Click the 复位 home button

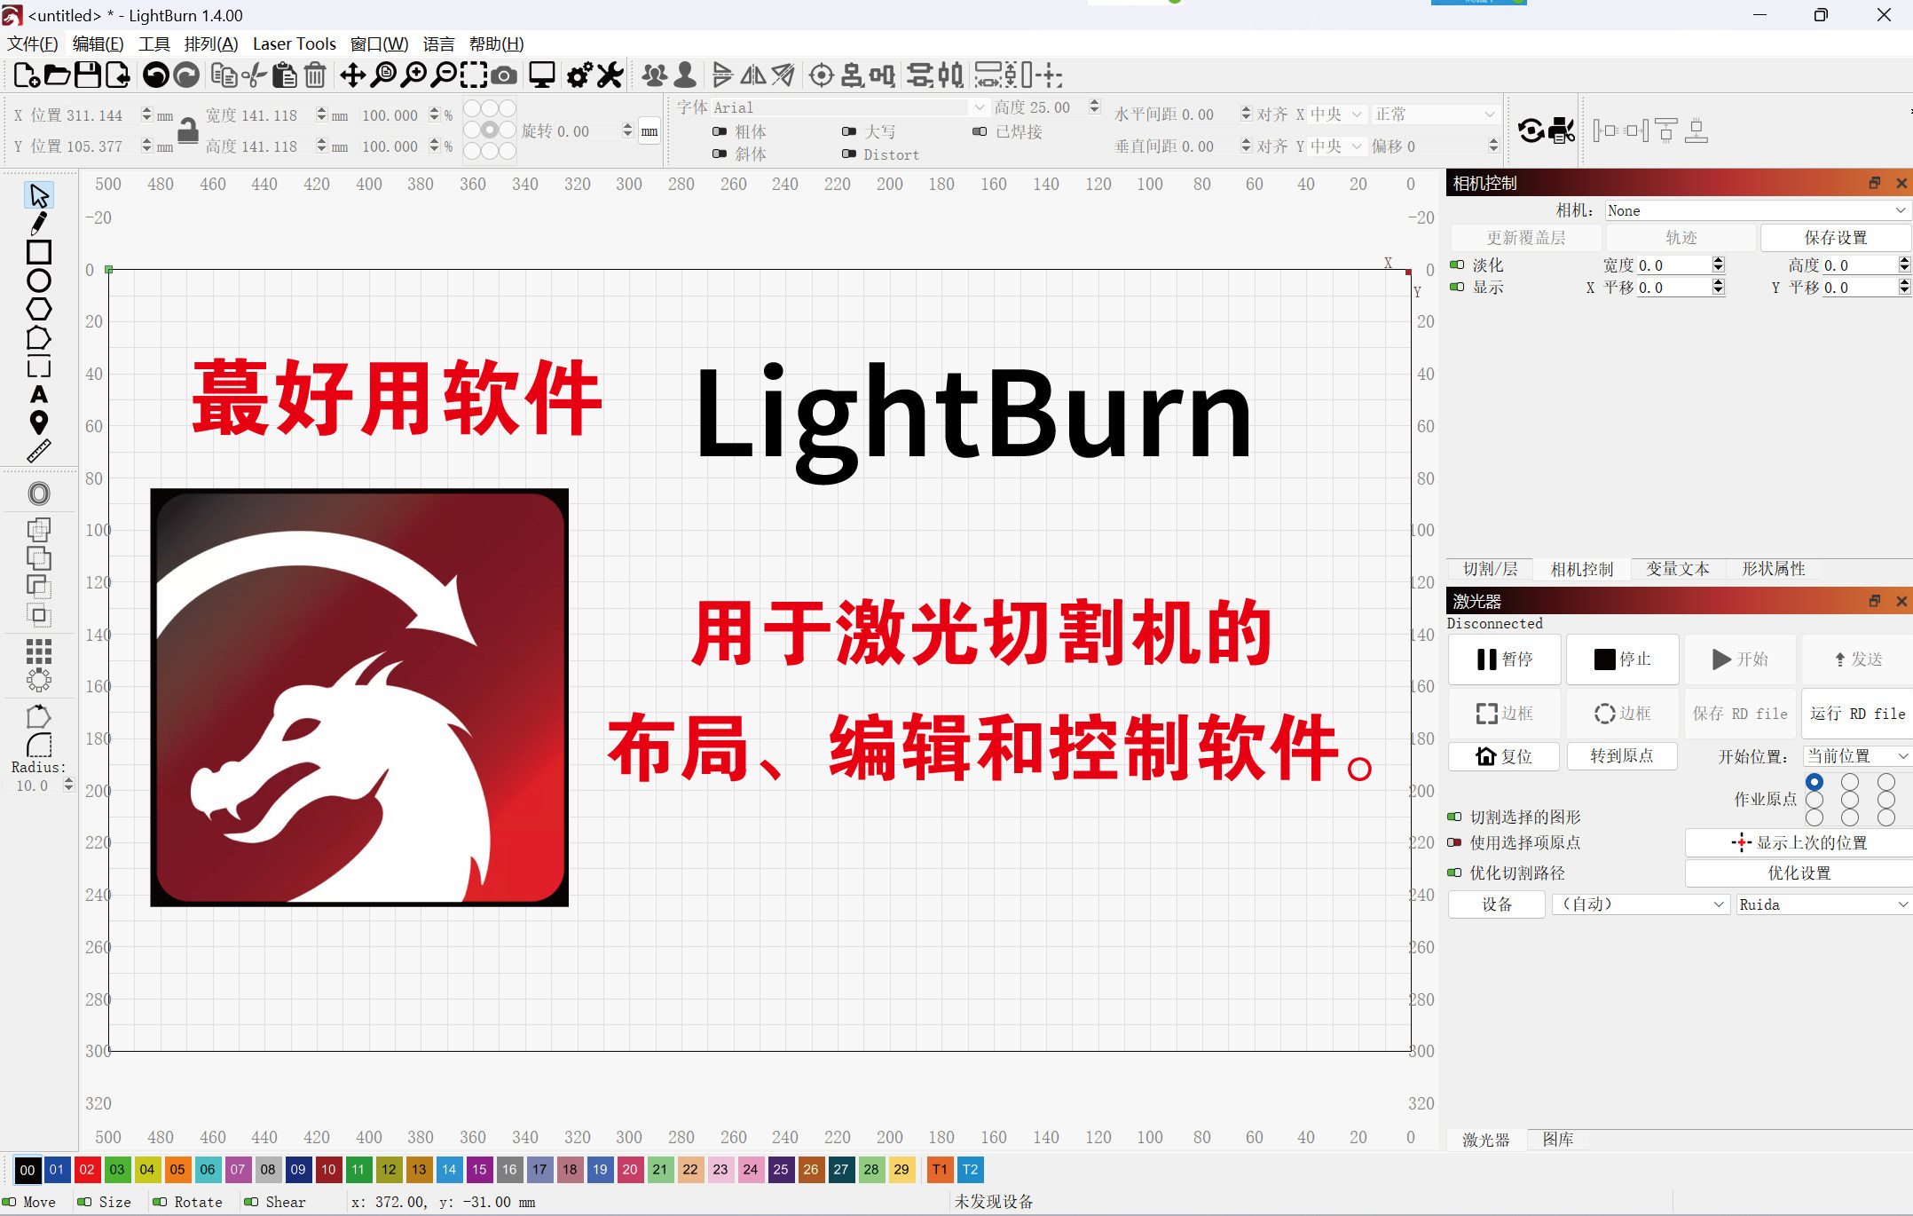coord(1505,755)
